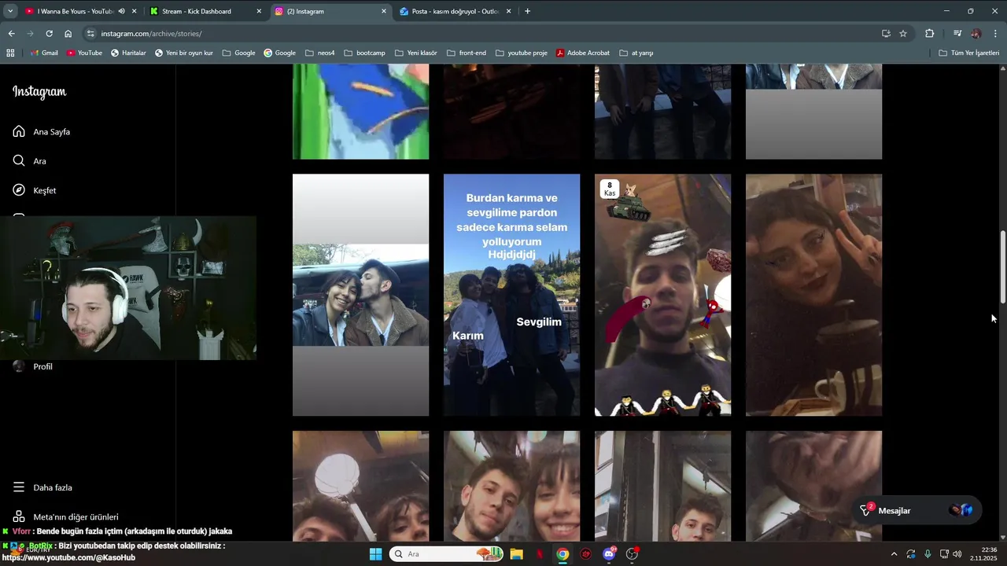The image size is (1007, 566).
Task: Open the apps grid icon in bookmarks bar
Action: tap(10, 53)
